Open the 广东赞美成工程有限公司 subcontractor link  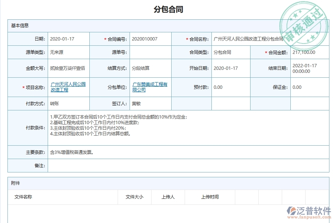tap(150, 87)
